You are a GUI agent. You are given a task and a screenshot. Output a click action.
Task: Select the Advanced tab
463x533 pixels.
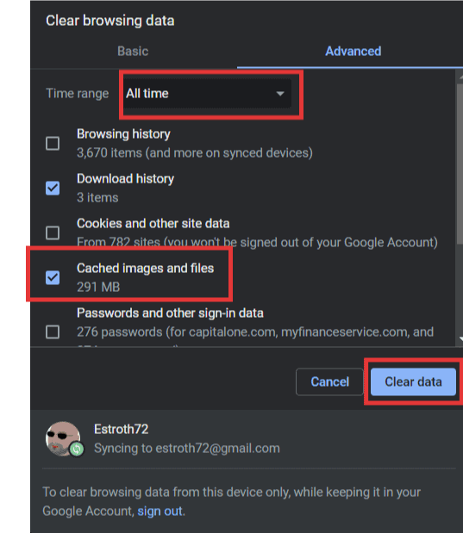coord(353,51)
